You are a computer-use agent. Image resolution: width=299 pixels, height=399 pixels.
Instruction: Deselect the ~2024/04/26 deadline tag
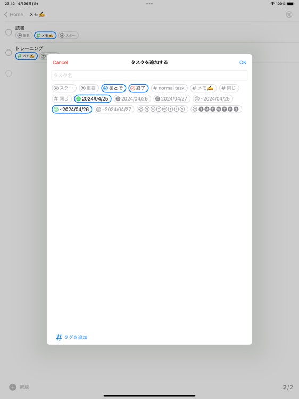click(72, 110)
